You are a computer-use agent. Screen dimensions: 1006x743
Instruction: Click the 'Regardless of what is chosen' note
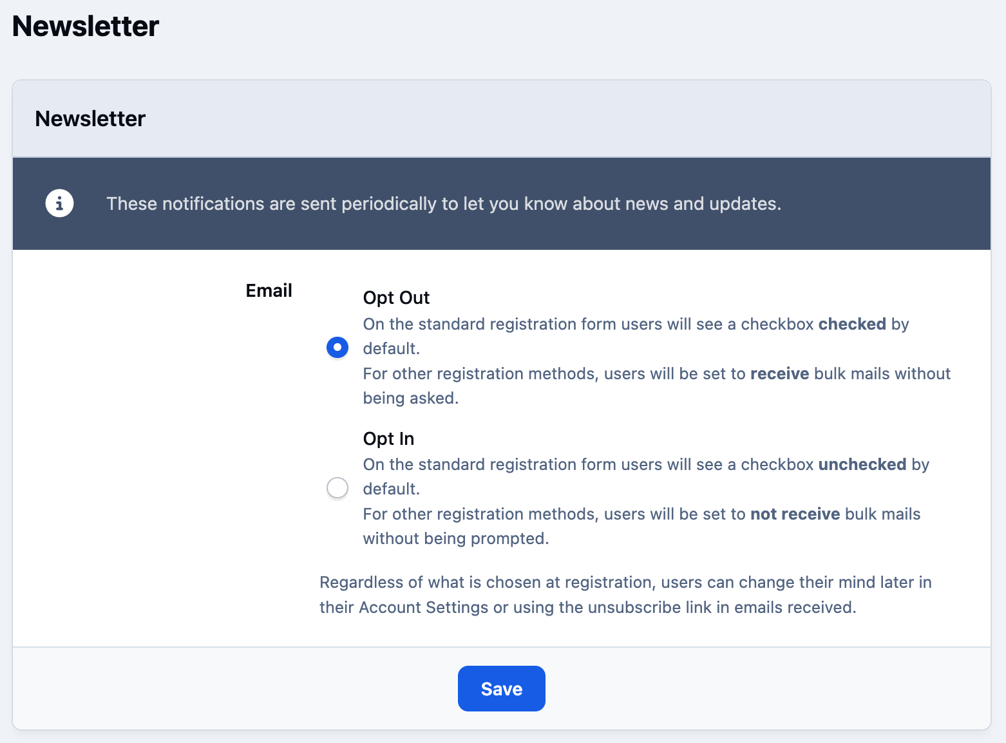pyautogui.click(x=625, y=595)
